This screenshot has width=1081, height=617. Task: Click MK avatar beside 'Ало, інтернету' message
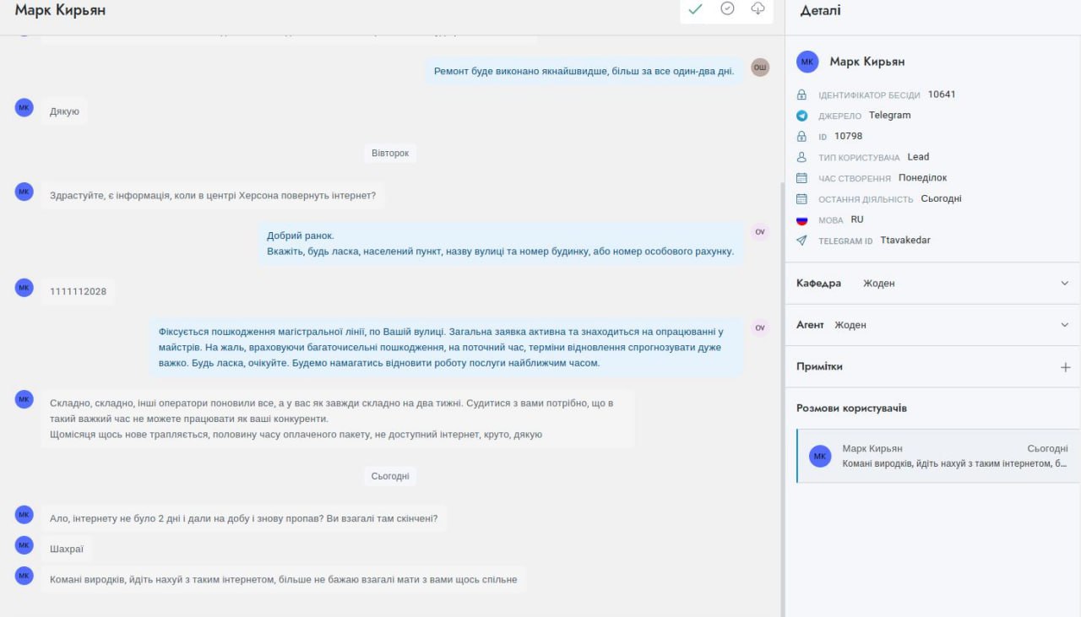24,514
